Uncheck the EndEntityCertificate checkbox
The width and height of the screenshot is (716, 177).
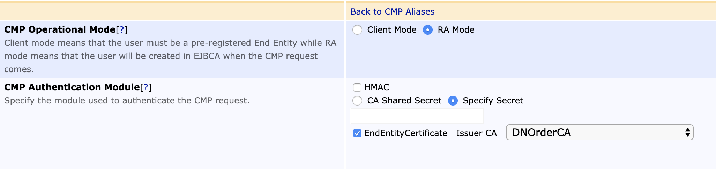pos(357,133)
